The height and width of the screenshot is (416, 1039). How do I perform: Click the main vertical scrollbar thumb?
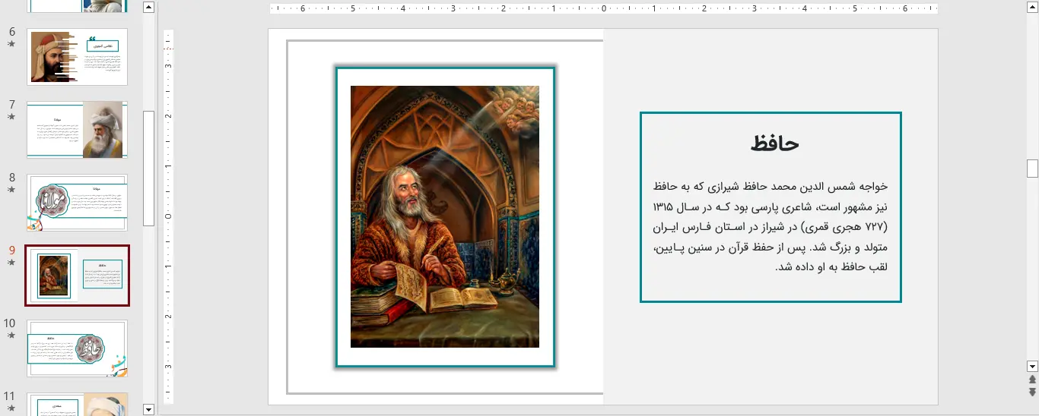[x=1032, y=169]
